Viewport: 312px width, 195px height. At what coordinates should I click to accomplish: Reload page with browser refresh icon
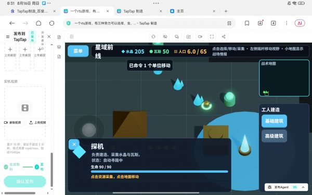point(51,23)
